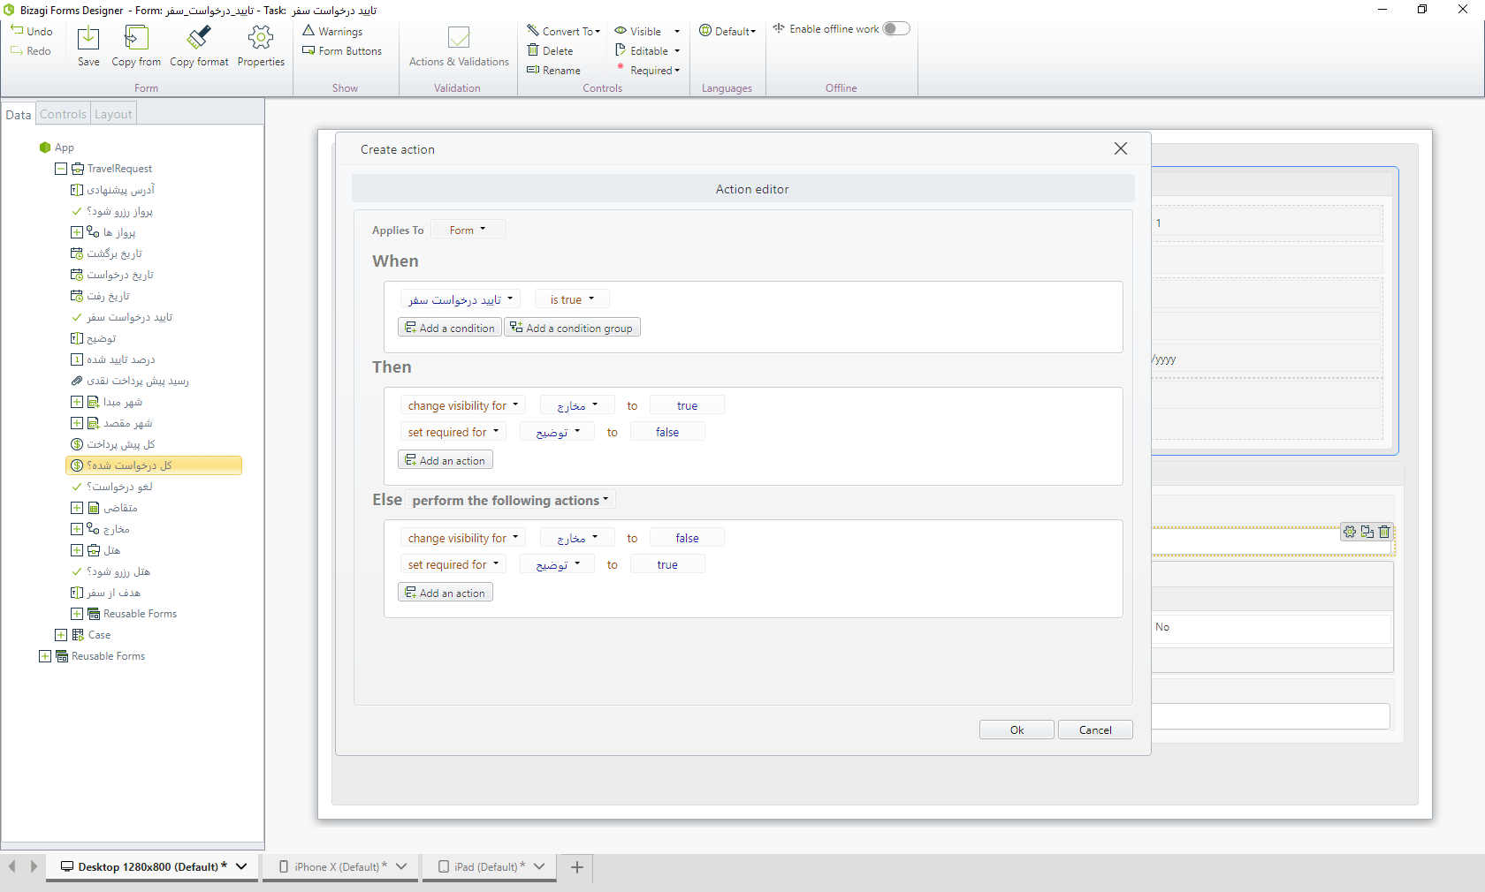Click Add an action in Then
The width and height of the screenshot is (1485, 892).
point(445,460)
